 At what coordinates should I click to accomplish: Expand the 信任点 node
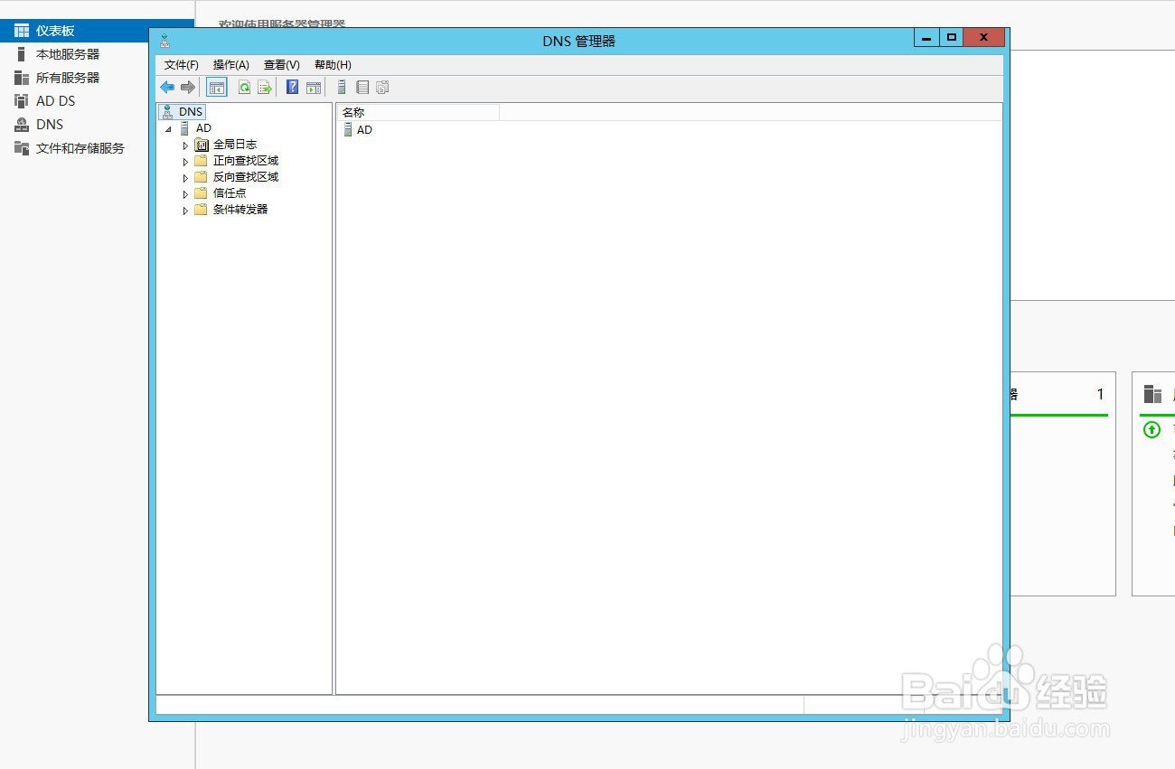coord(185,194)
